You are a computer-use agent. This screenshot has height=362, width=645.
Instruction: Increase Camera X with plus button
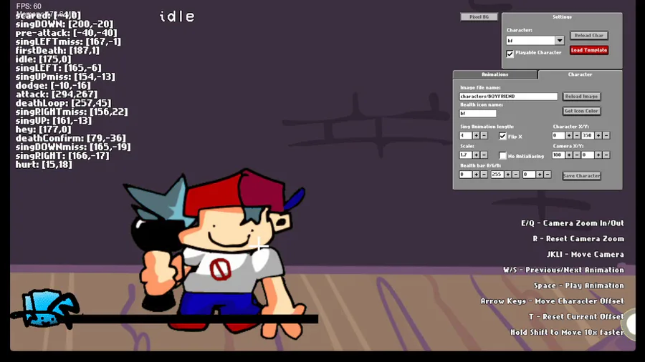tap(569, 155)
